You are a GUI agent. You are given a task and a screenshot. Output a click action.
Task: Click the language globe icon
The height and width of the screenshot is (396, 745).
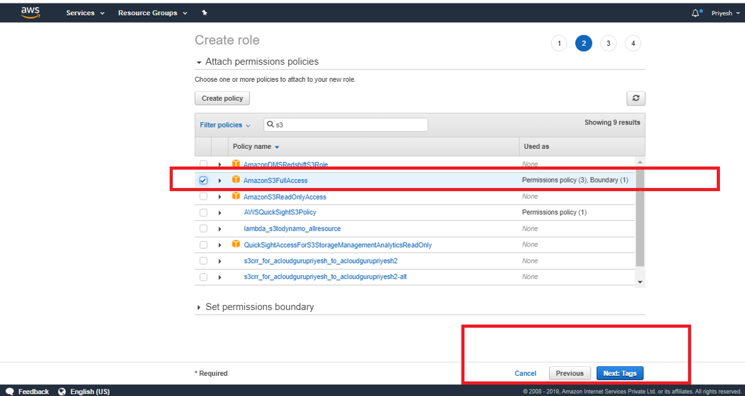coord(62,391)
